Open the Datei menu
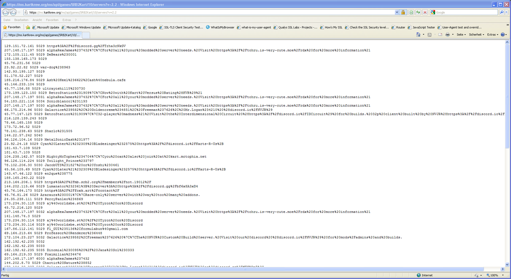This screenshot has width=511, height=279. [7, 20]
